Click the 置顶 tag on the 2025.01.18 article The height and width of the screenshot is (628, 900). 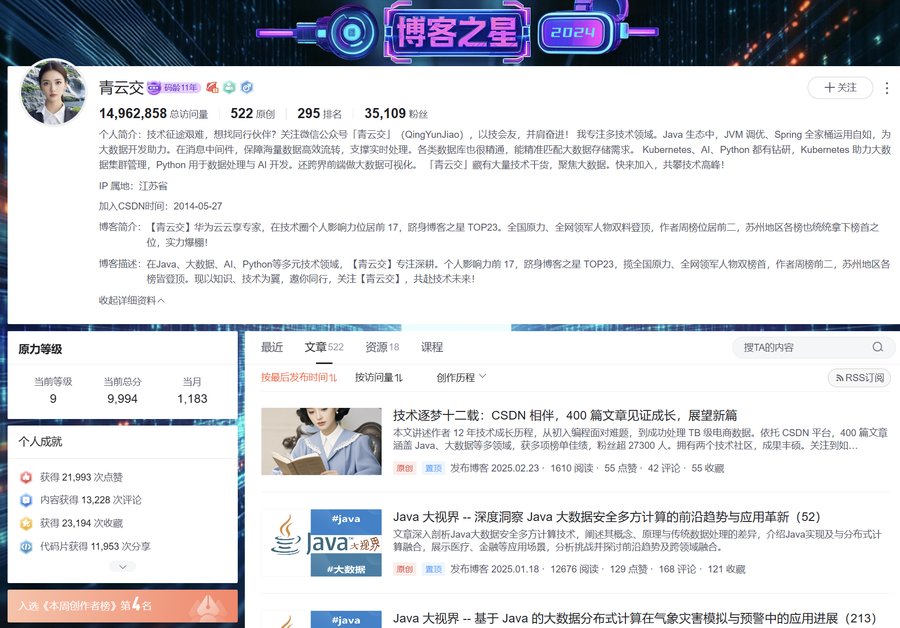click(x=434, y=569)
